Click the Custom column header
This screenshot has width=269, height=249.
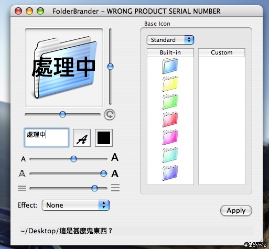pyautogui.click(x=222, y=52)
